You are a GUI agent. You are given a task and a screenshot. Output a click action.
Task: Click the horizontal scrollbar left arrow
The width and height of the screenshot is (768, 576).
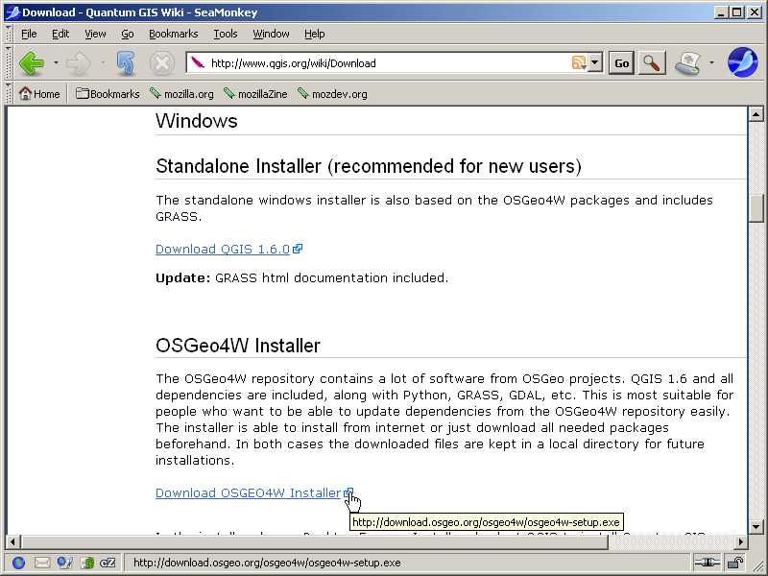point(12,541)
